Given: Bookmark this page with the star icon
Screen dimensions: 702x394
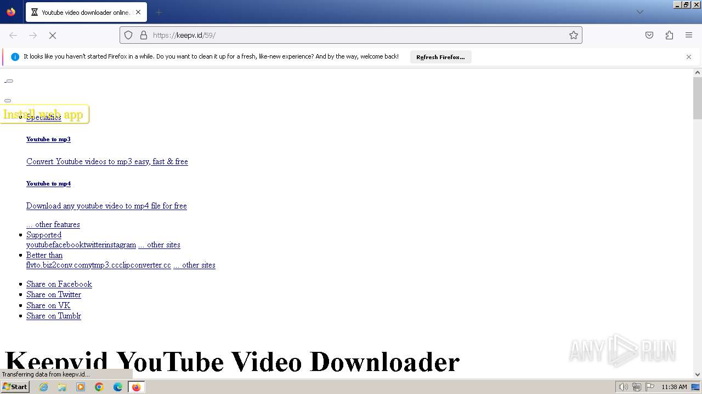Looking at the screenshot, I should [x=574, y=35].
